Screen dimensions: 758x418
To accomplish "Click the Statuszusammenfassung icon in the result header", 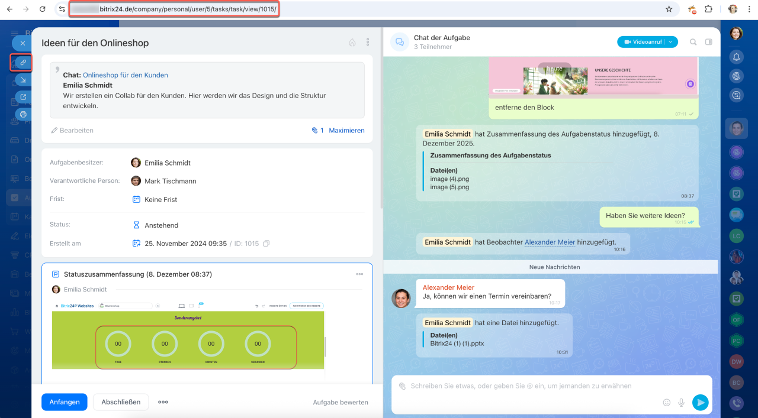I will (x=56, y=274).
